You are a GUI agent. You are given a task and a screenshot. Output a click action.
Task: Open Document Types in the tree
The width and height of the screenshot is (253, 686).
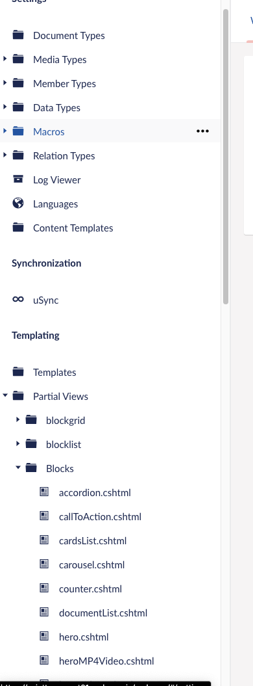point(69,35)
